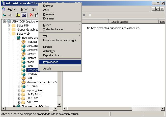Open the Nuevo submenu in context menu
The width and height of the screenshot is (166, 117).
coord(47,25)
